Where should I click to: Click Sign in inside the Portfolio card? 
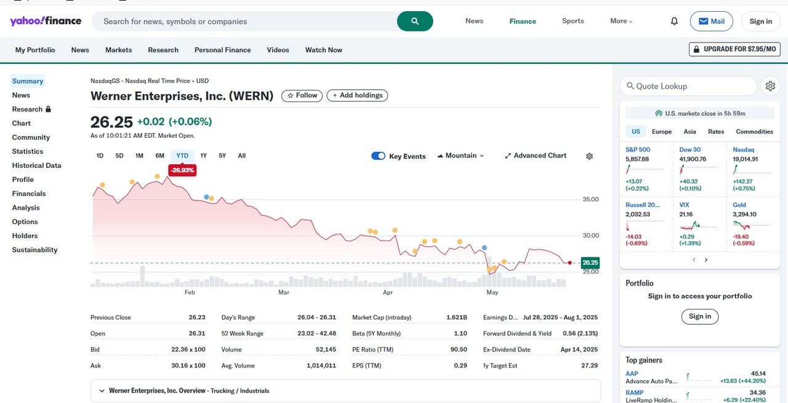(700, 316)
